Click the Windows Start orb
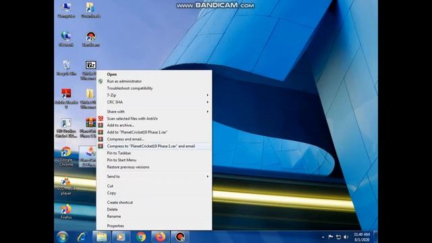 point(63,237)
